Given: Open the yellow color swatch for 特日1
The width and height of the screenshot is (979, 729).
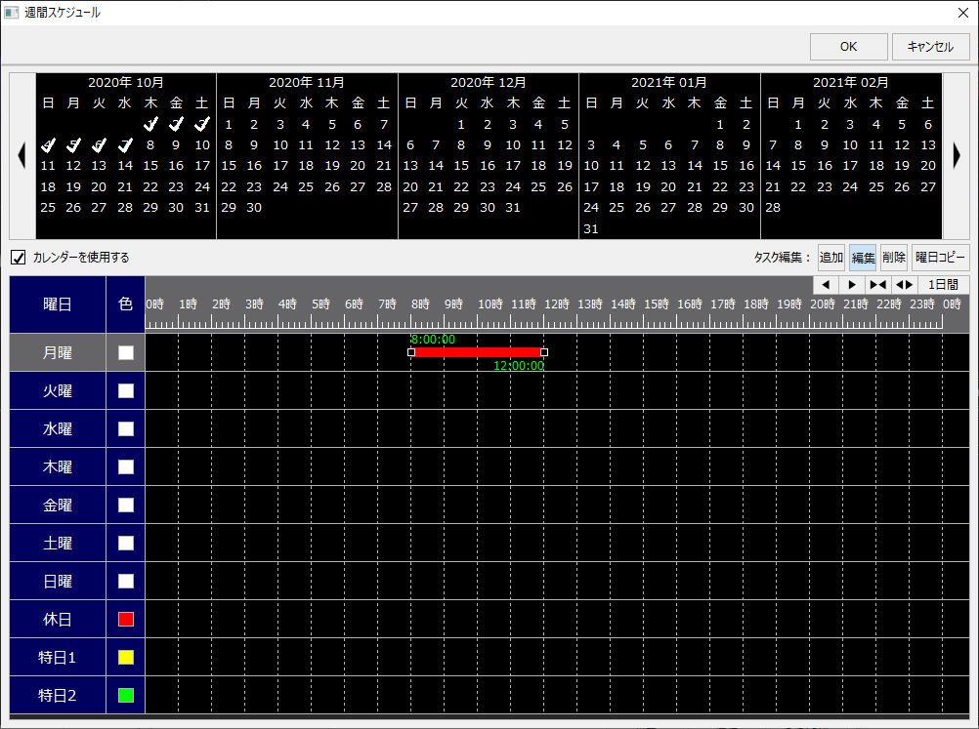Looking at the screenshot, I should click(x=125, y=658).
